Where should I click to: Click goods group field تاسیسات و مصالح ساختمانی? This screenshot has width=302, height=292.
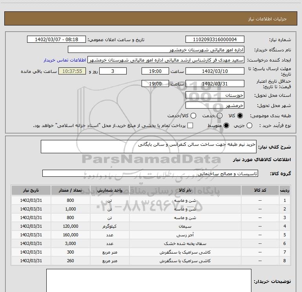tap(150, 173)
